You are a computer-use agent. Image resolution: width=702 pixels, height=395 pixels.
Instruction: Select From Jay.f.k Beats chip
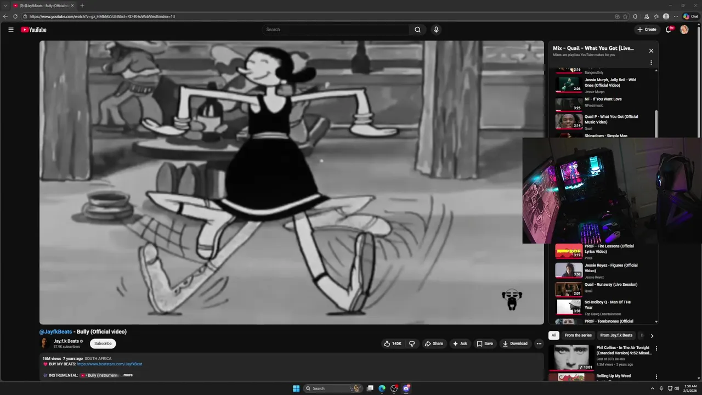(x=616, y=335)
